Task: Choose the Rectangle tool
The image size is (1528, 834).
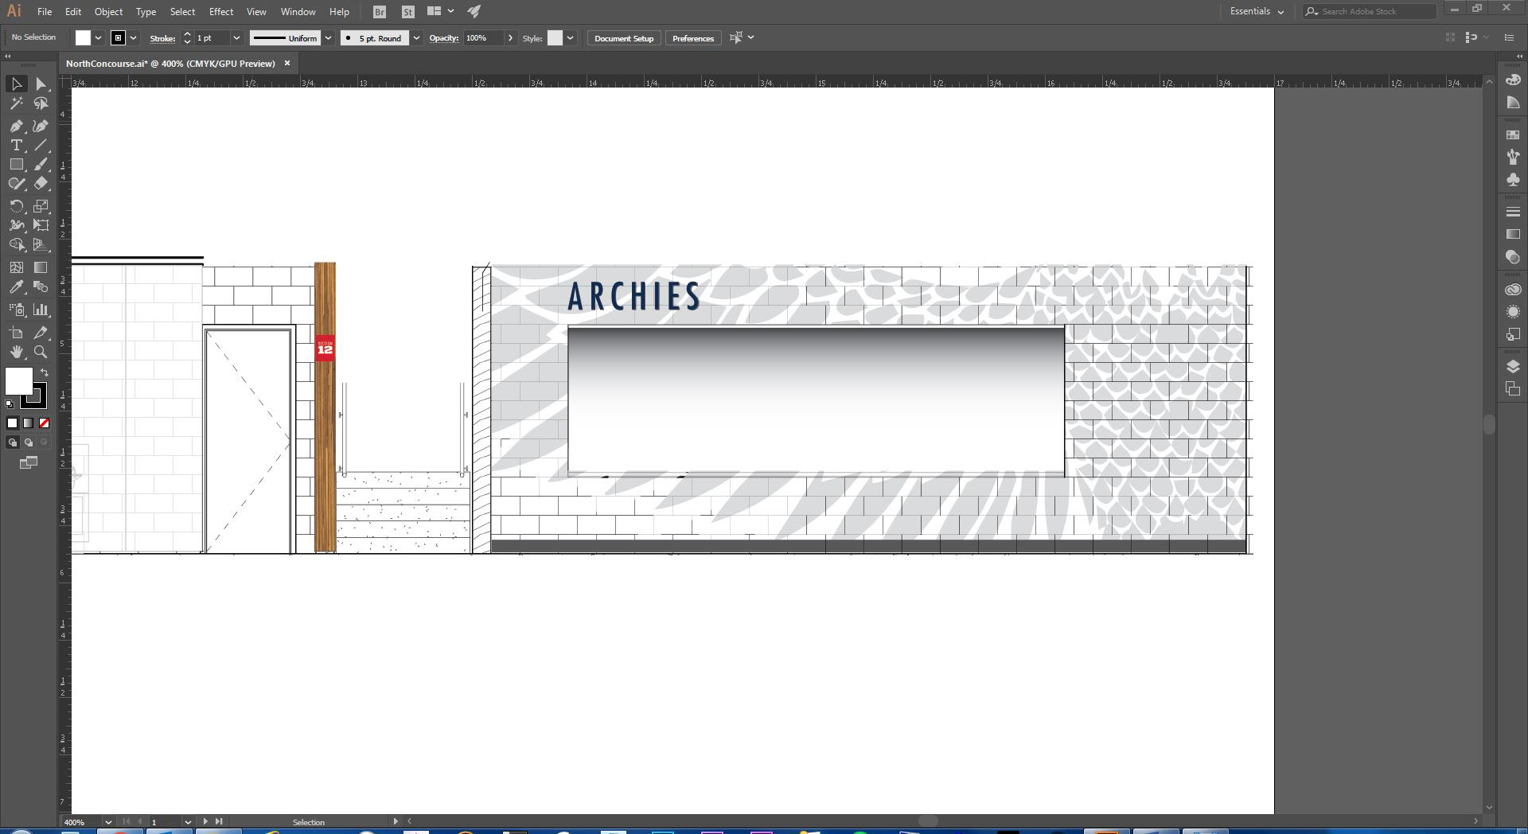Action: pyautogui.click(x=16, y=164)
